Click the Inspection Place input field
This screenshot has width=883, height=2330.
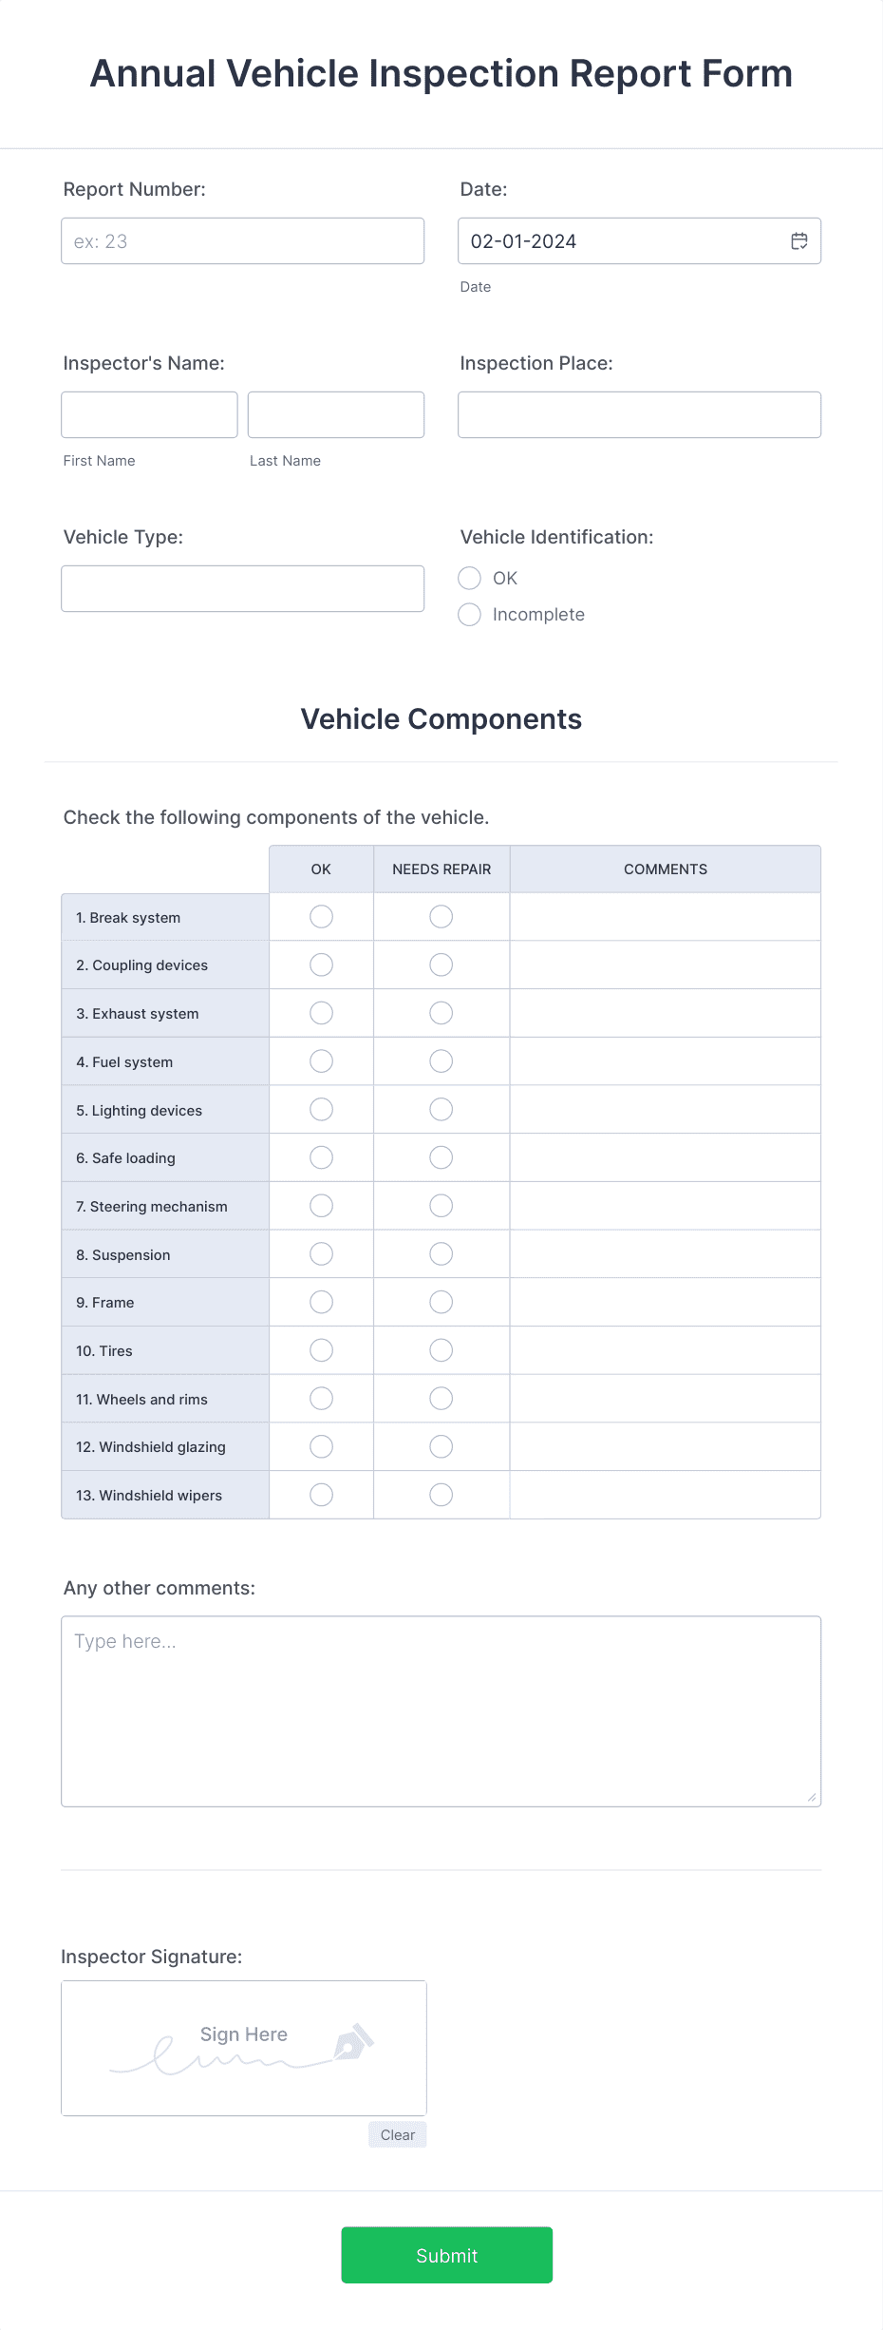pos(639,414)
